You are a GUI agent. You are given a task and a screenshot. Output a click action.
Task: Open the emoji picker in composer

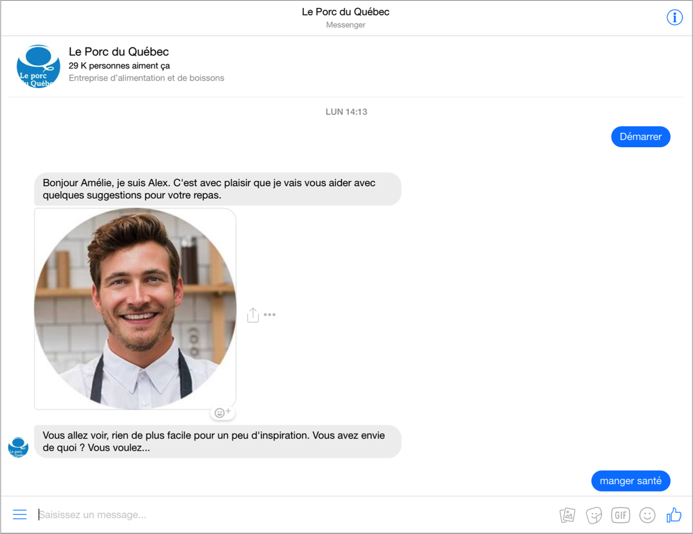coord(647,515)
